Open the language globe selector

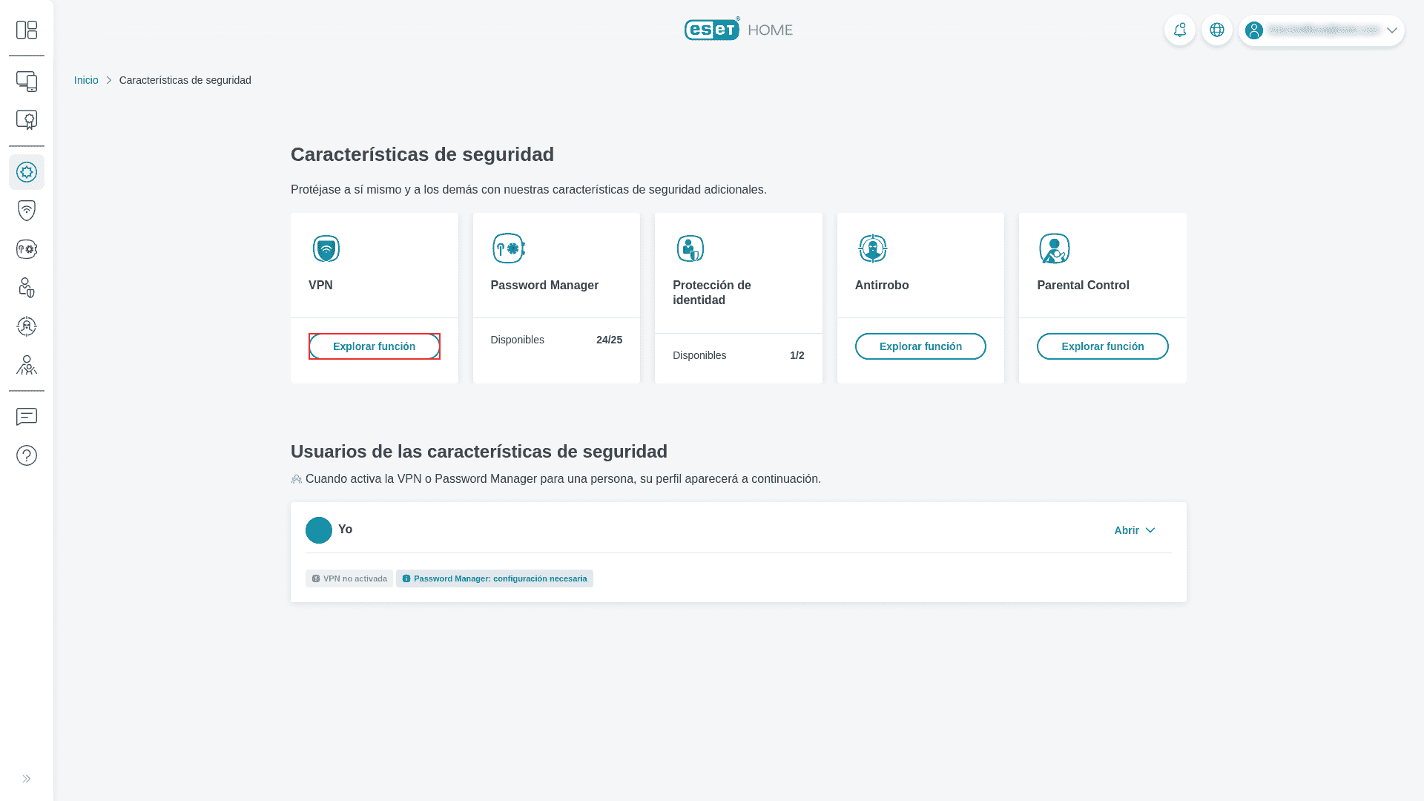pos(1217,30)
